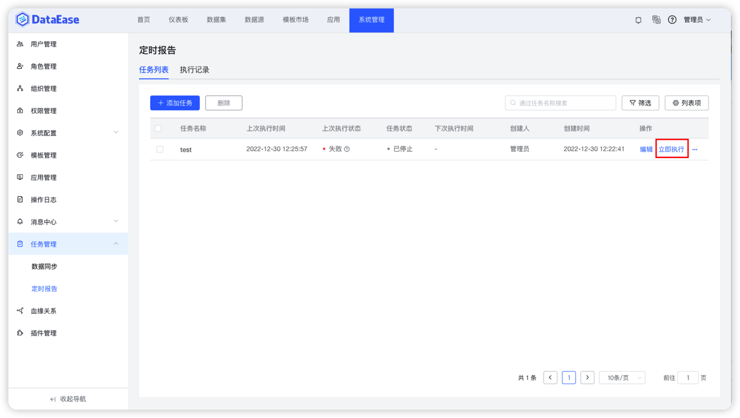Click 立即执行 for the test task
The image size is (740, 418).
click(671, 149)
